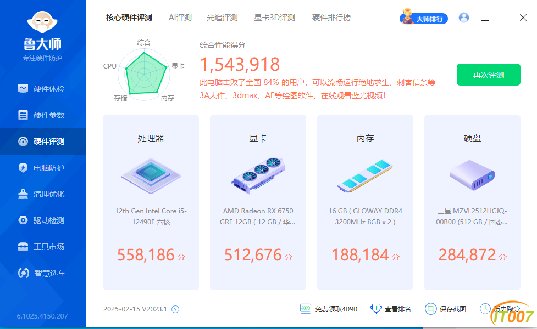Click 查看排名 view ranking

tap(391, 309)
